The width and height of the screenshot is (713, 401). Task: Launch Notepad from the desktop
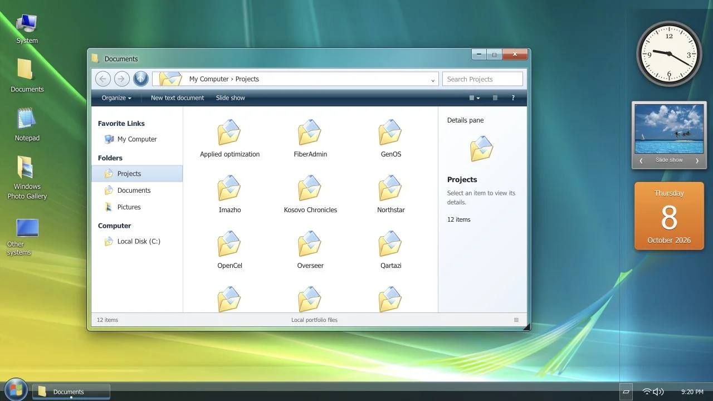point(27,125)
